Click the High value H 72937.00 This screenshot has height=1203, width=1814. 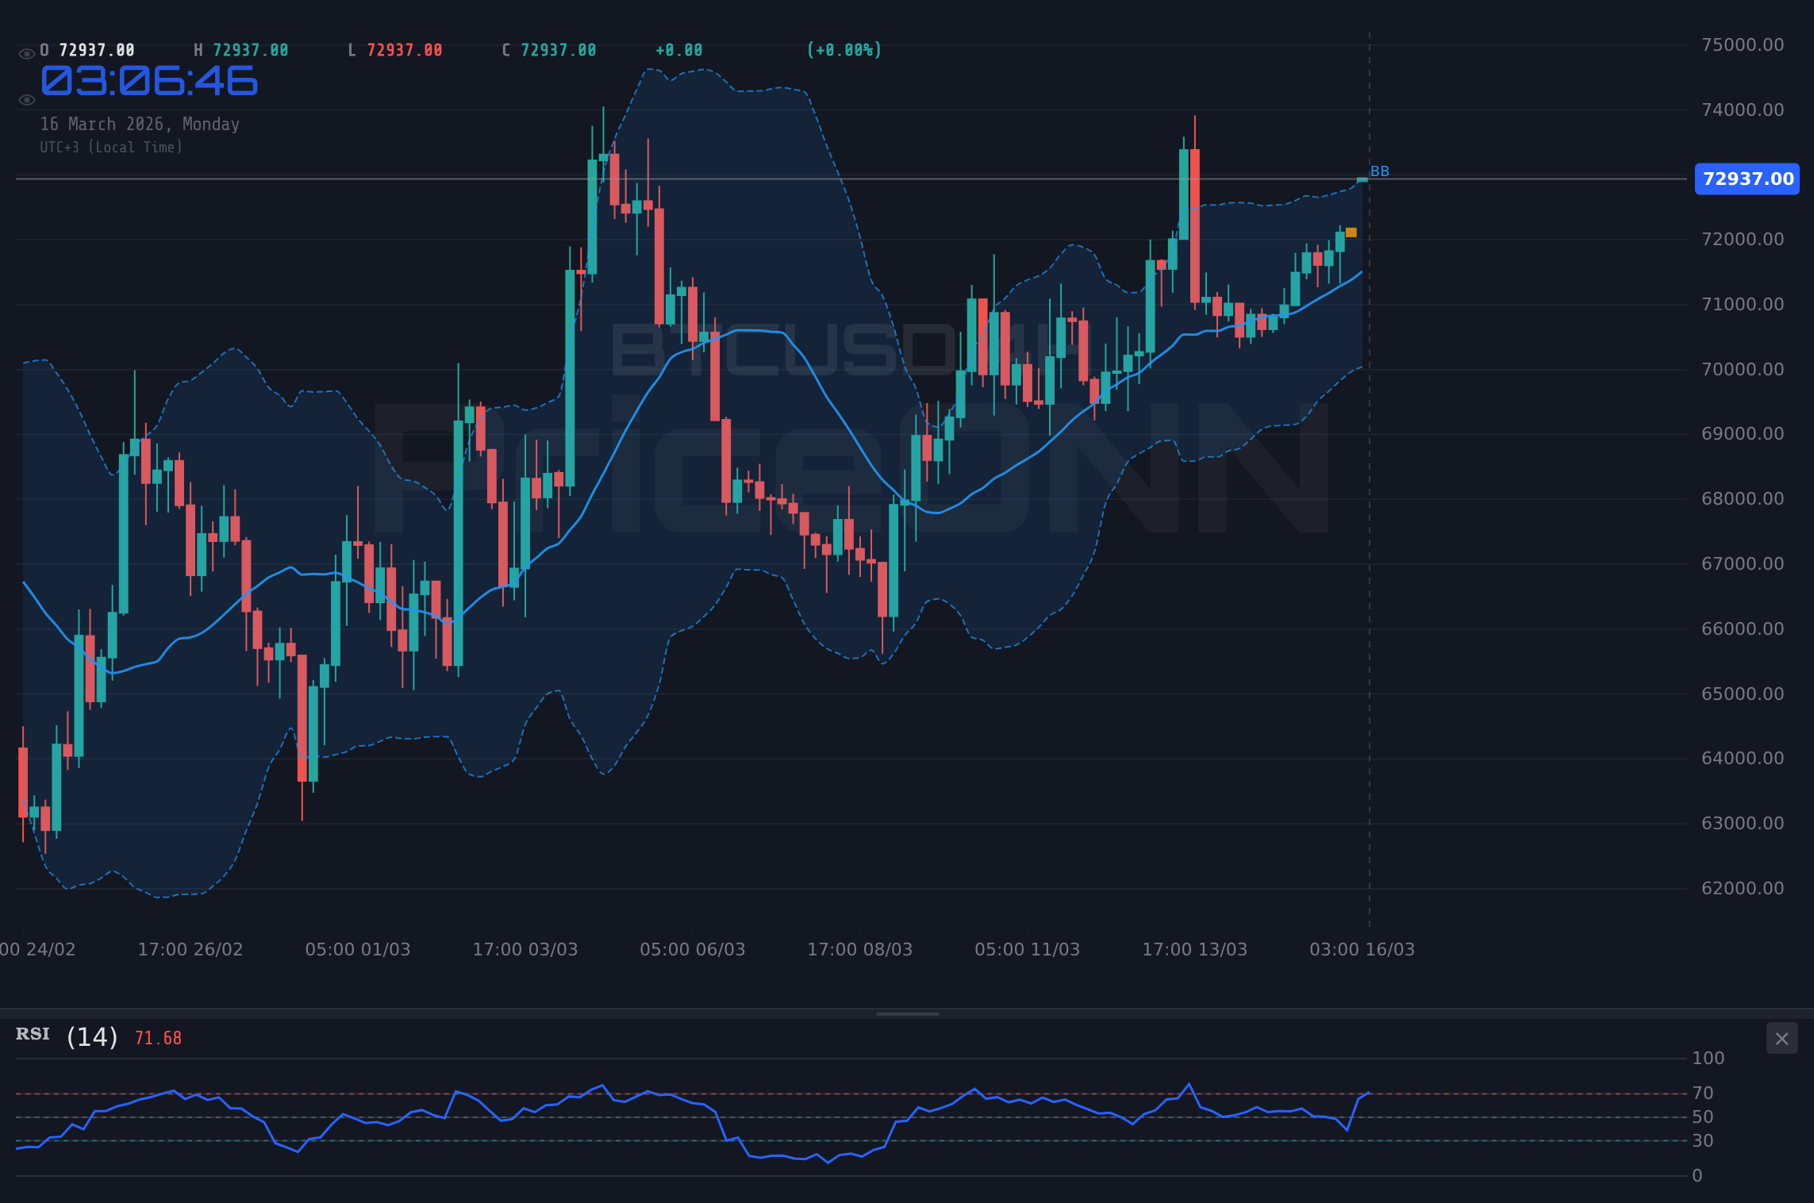[242, 49]
